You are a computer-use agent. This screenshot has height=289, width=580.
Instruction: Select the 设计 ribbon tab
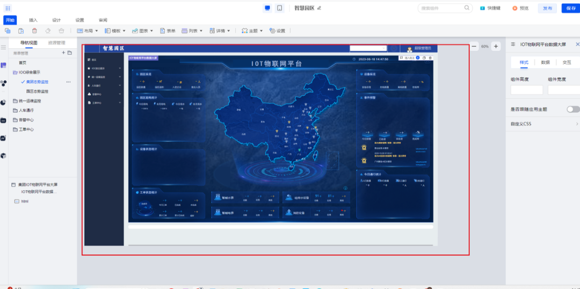[x=56, y=20]
